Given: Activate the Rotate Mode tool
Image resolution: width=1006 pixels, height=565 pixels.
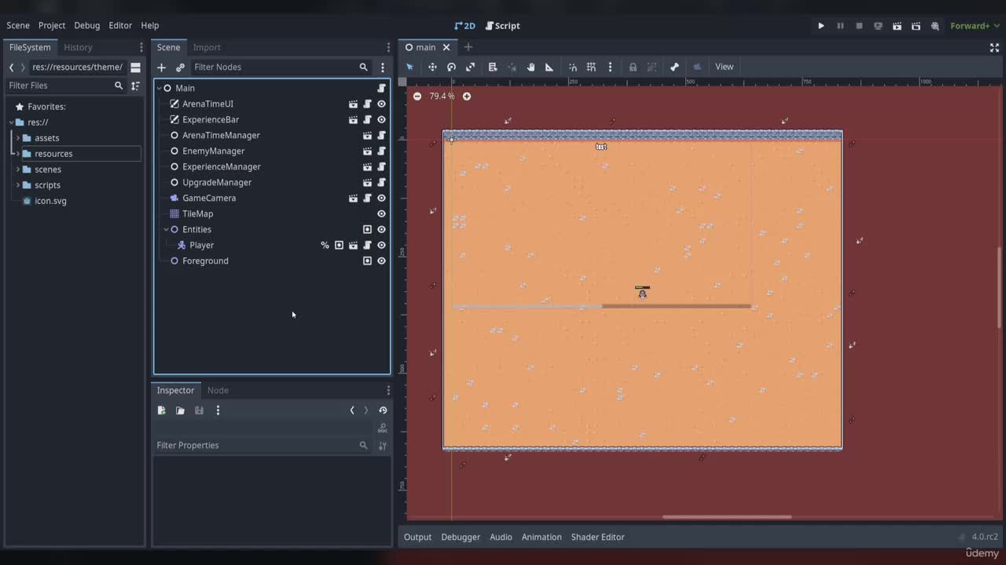Looking at the screenshot, I should pyautogui.click(x=451, y=67).
